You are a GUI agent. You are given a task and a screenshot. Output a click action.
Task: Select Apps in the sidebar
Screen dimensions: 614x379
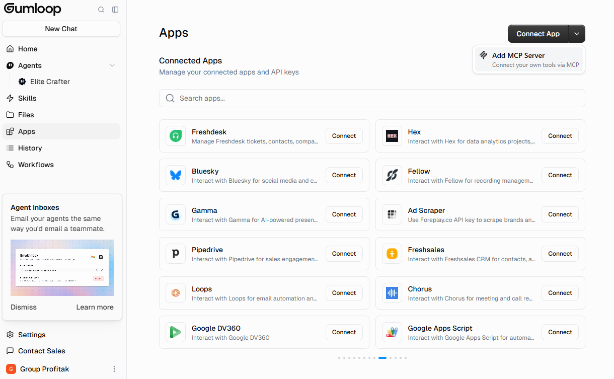coord(61,131)
